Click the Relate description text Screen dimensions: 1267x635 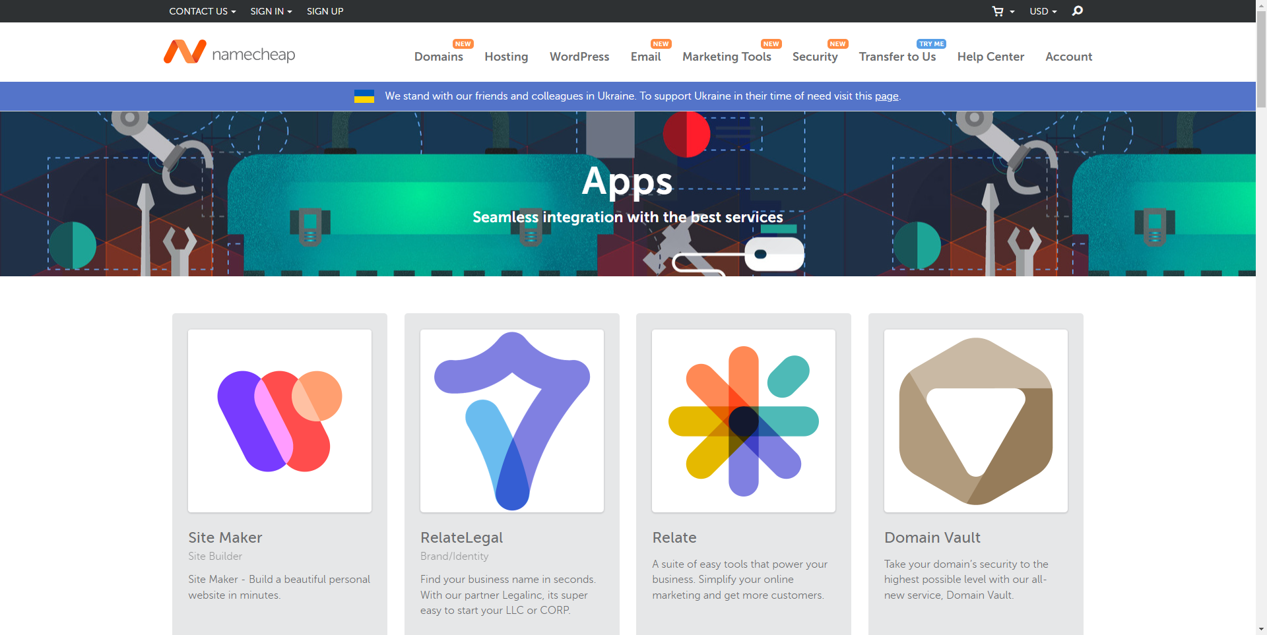740,580
